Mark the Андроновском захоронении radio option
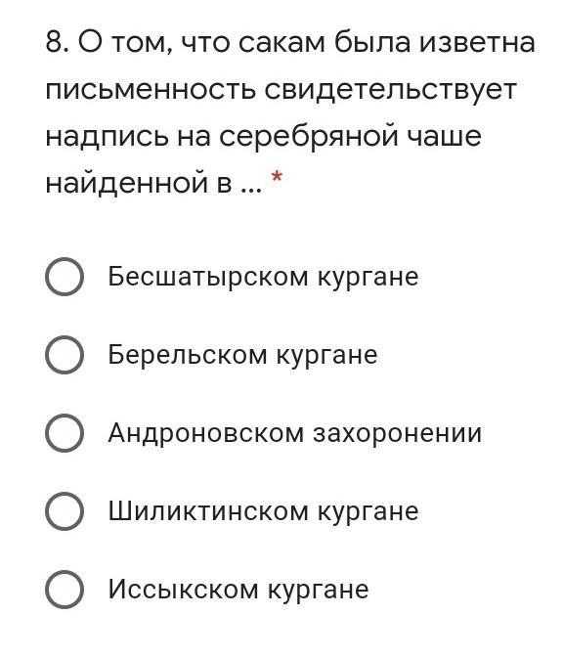 point(65,433)
